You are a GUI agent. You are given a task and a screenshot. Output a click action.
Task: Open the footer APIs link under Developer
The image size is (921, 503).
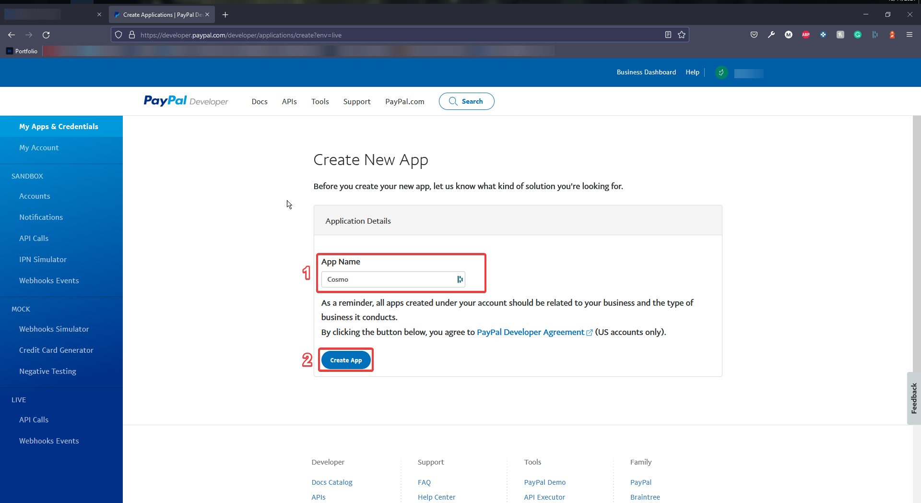(x=319, y=497)
